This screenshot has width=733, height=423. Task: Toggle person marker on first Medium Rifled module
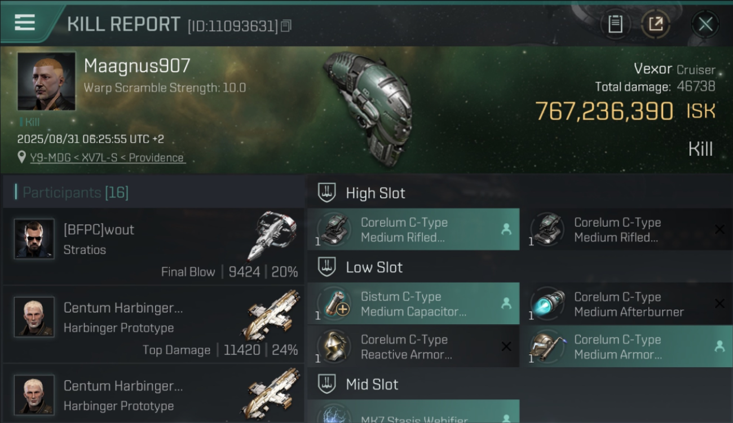(506, 230)
